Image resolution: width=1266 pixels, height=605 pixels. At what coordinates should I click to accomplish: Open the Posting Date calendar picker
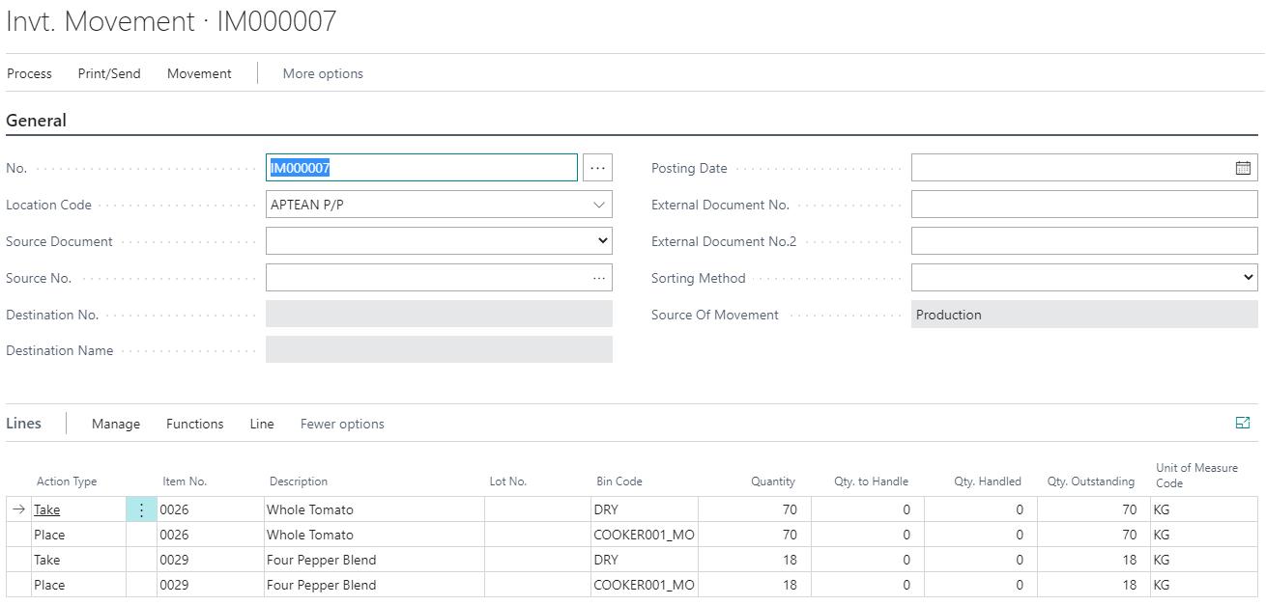[x=1243, y=168]
